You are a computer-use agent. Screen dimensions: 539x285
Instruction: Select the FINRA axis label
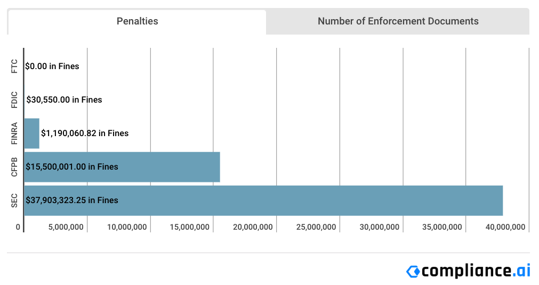[x=14, y=133]
